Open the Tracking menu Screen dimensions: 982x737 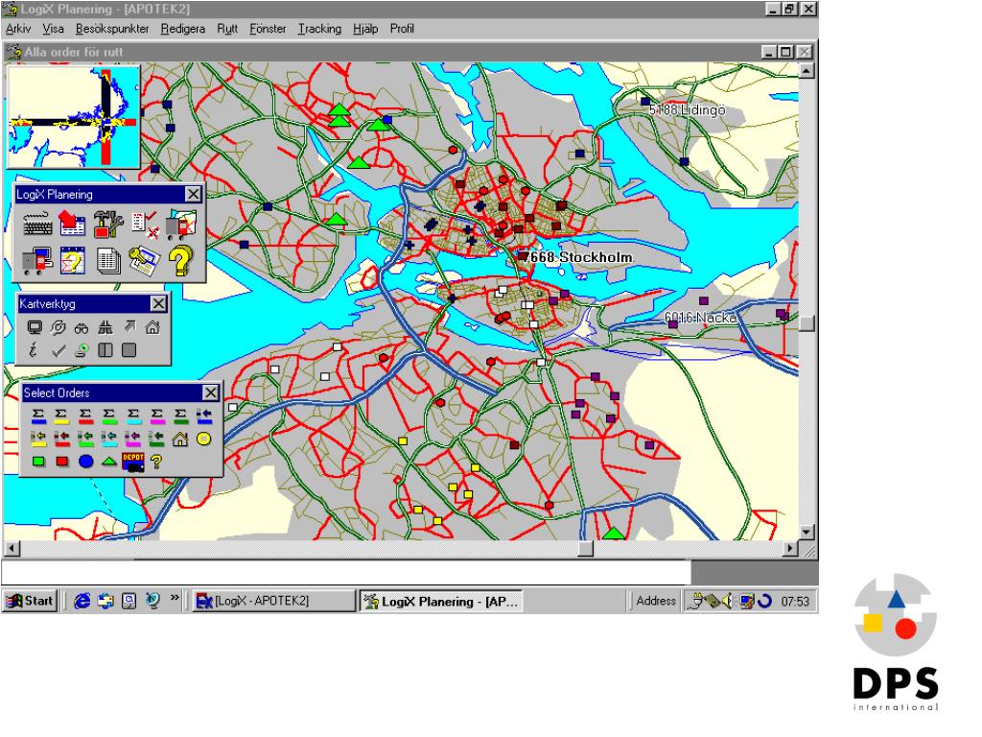pyautogui.click(x=319, y=29)
